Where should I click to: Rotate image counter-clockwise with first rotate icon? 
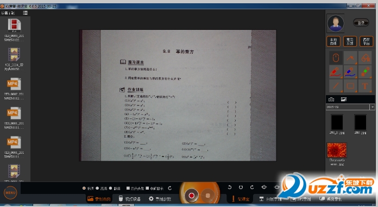tap(230, 187)
